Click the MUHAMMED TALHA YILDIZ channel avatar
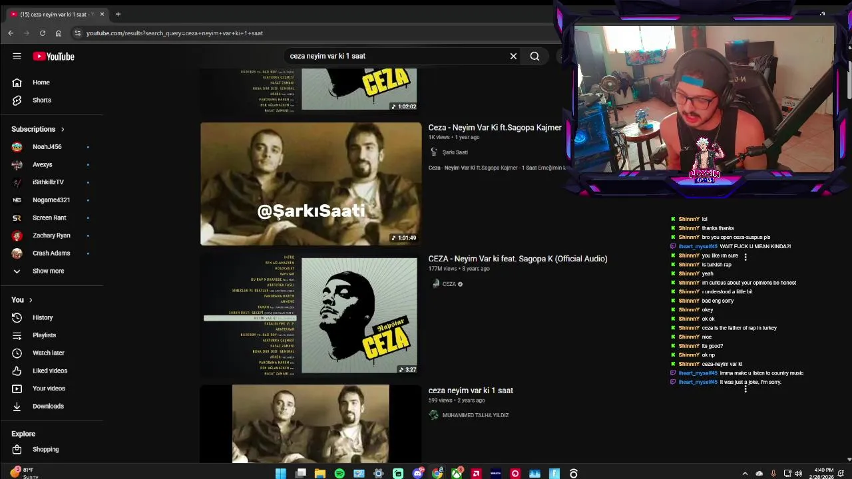The width and height of the screenshot is (852, 479). (x=434, y=415)
